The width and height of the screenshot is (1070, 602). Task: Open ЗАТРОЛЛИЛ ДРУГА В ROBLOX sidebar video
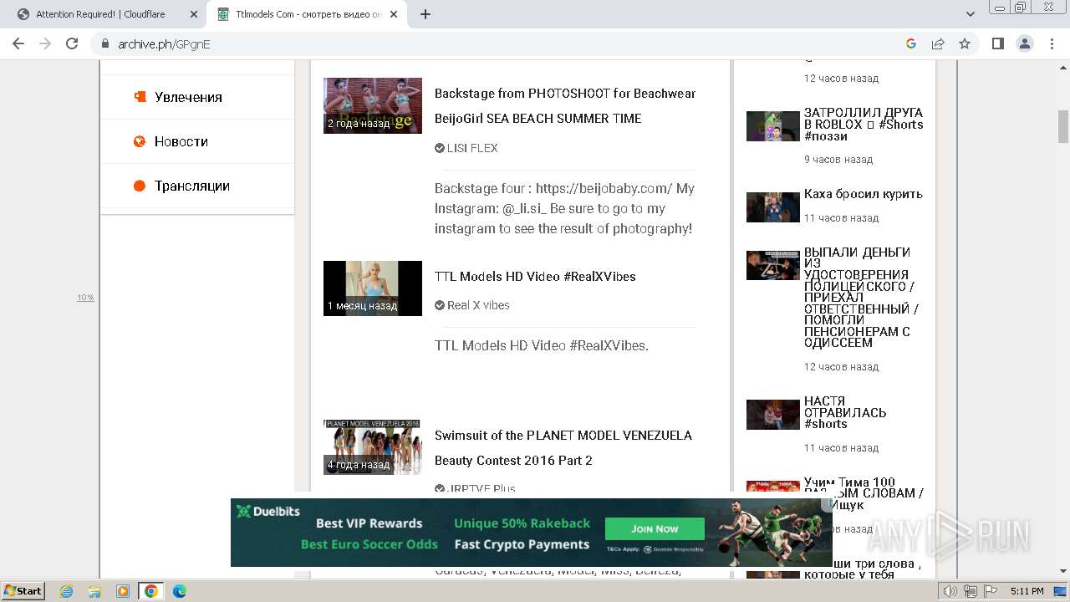[864, 125]
